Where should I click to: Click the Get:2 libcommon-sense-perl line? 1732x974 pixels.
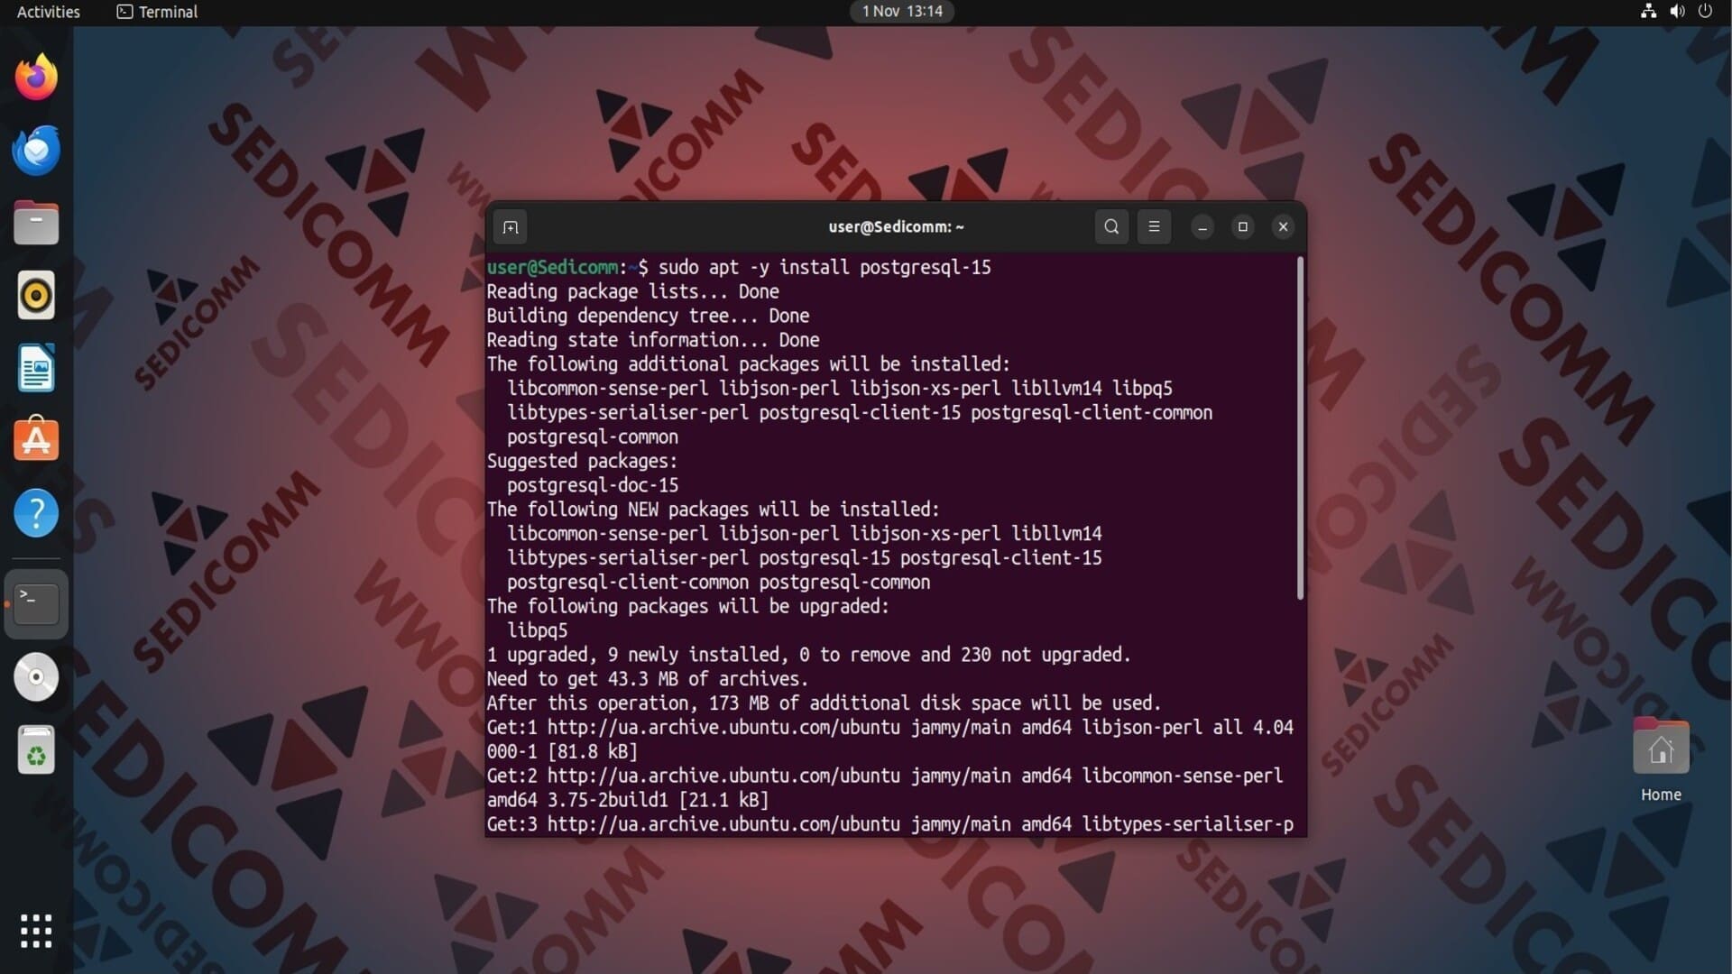(x=884, y=776)
